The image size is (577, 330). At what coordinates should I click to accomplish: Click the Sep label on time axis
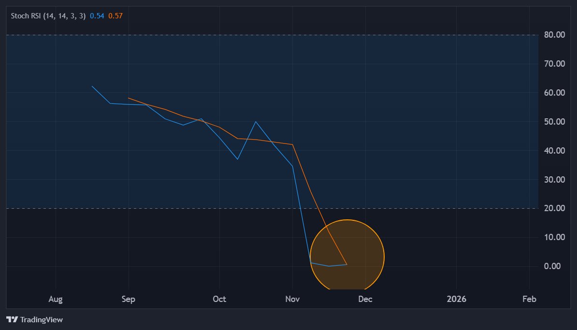click(129, 299)
